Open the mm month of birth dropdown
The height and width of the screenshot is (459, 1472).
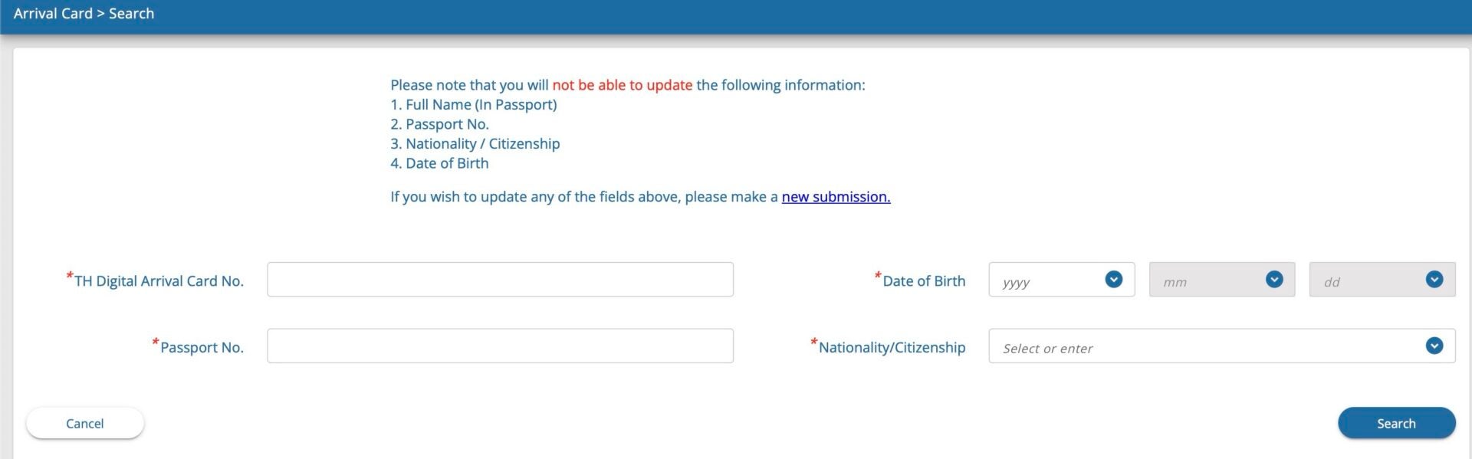tap(1211, 280)
